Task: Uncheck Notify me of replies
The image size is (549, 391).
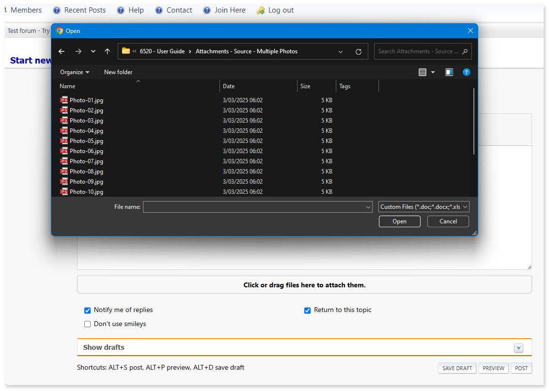Action: click(88, 310)
